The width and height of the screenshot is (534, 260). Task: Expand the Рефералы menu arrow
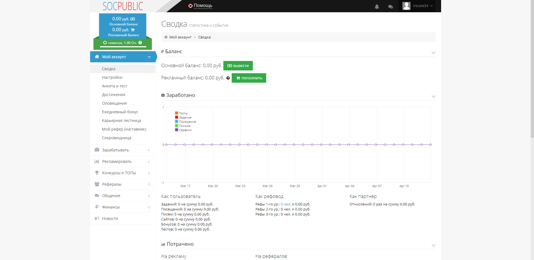click(149, 184)
